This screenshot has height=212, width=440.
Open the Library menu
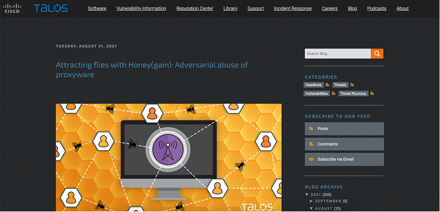(x=230, y=8)
